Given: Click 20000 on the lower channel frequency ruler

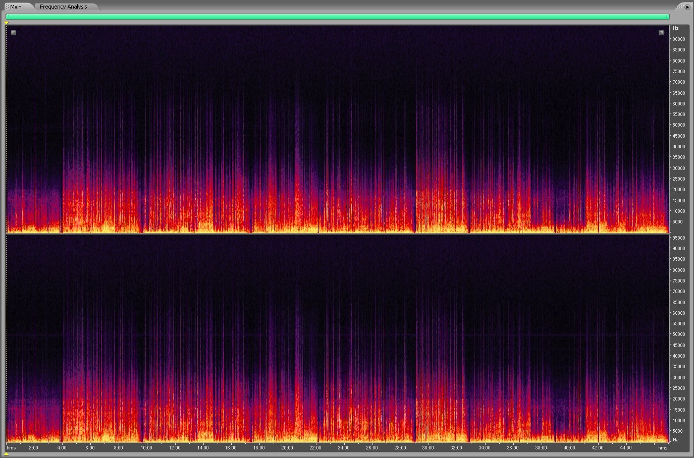Looking at the screenshot, I should click(678, 399).
